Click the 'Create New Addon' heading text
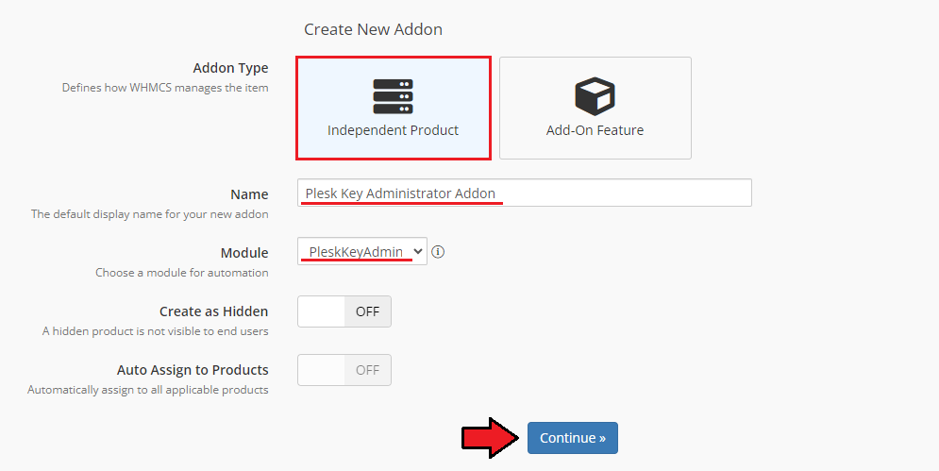Screen dimensions: 939x471 (x=373, y=29)
